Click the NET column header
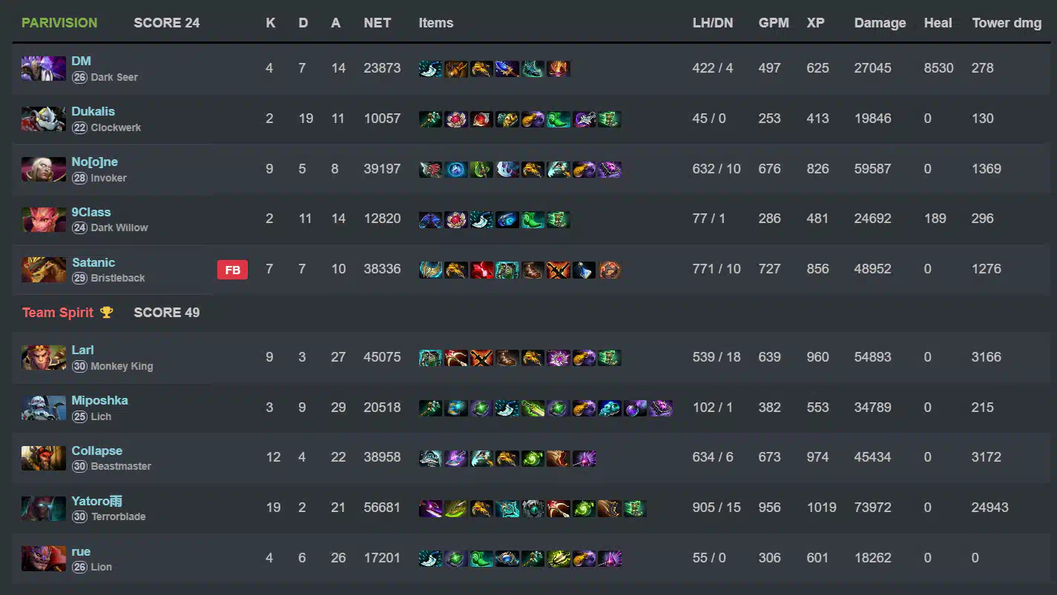 click(378, 23)
